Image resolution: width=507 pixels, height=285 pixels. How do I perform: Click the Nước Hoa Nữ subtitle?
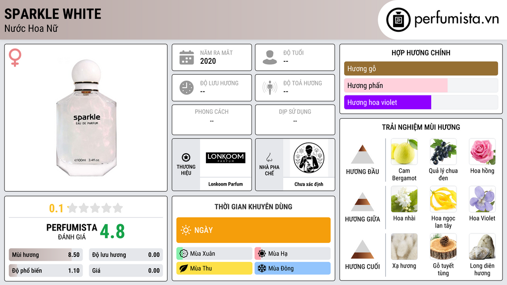31,28
